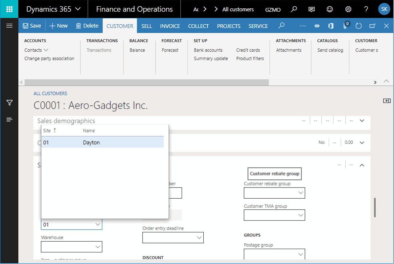Image resolution: width=394 pixels, height=264 pixels.
Task: Open the more options ellipsis
Action: click(303, 26)
